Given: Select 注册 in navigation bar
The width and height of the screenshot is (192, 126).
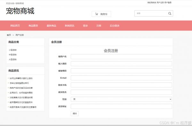Looking at the screenshot, I should click(99, 26).
